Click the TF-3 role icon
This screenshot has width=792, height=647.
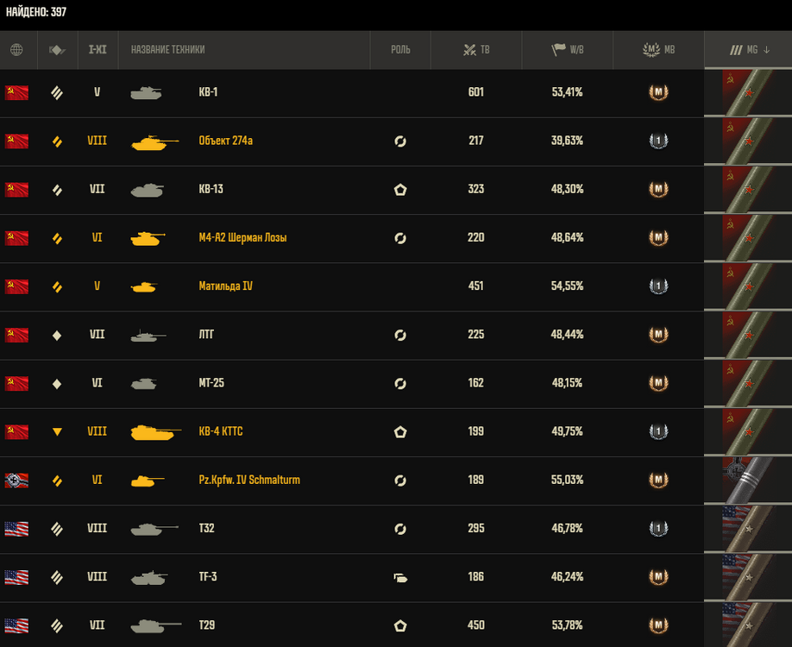point(400,577)
